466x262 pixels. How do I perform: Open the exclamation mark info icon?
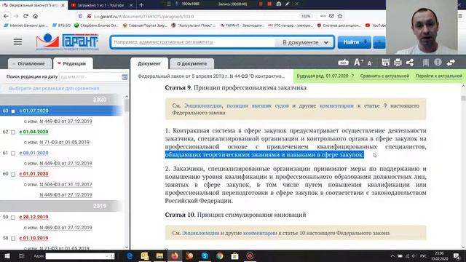pos(438,63)
